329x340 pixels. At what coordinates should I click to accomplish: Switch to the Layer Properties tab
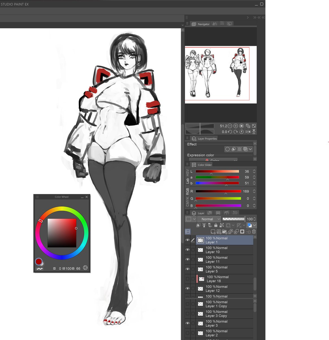pyautogui.click(x=204, y=139)
